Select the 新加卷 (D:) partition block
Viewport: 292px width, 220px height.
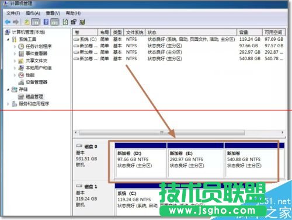[141, 160]
